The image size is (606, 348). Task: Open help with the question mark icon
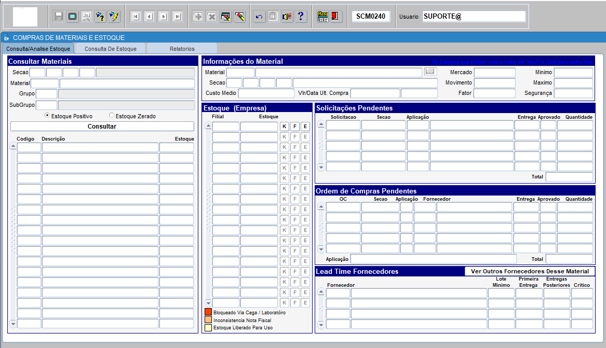(300, 17)
